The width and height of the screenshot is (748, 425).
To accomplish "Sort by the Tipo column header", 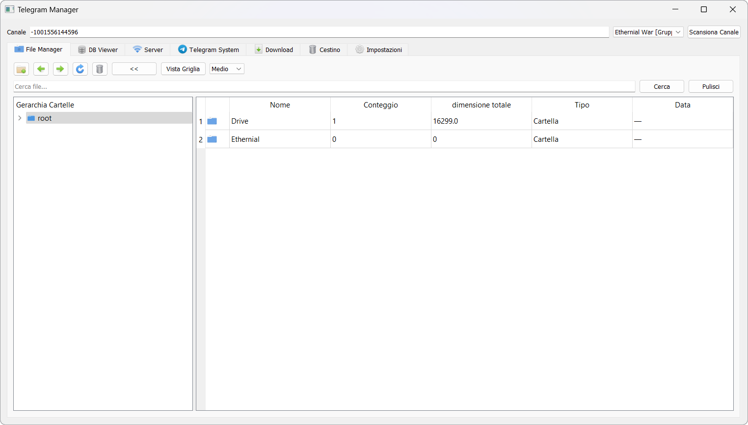I will (582, 105).
